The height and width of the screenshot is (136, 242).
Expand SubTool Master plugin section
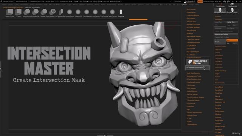192,94
